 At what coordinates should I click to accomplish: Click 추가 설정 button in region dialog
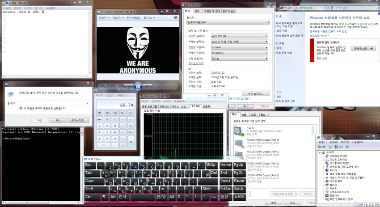[256, 94]
